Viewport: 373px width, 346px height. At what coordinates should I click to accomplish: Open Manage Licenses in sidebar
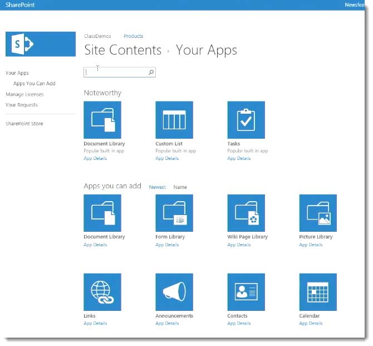pyautogui.click(x=24, y=94)
